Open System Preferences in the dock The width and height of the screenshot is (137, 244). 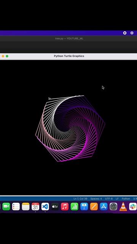113,207
